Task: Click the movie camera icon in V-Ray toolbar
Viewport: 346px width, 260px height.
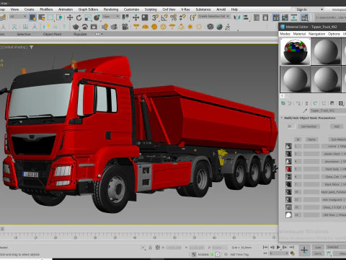Action: [125, 27]
